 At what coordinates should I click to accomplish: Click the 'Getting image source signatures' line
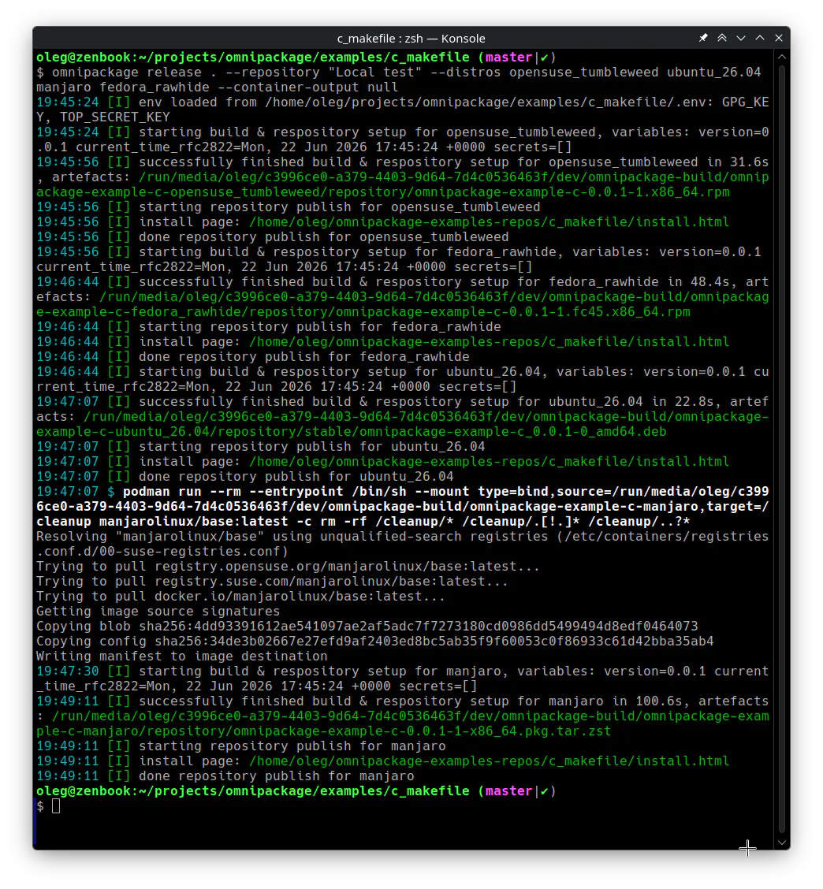158,612
